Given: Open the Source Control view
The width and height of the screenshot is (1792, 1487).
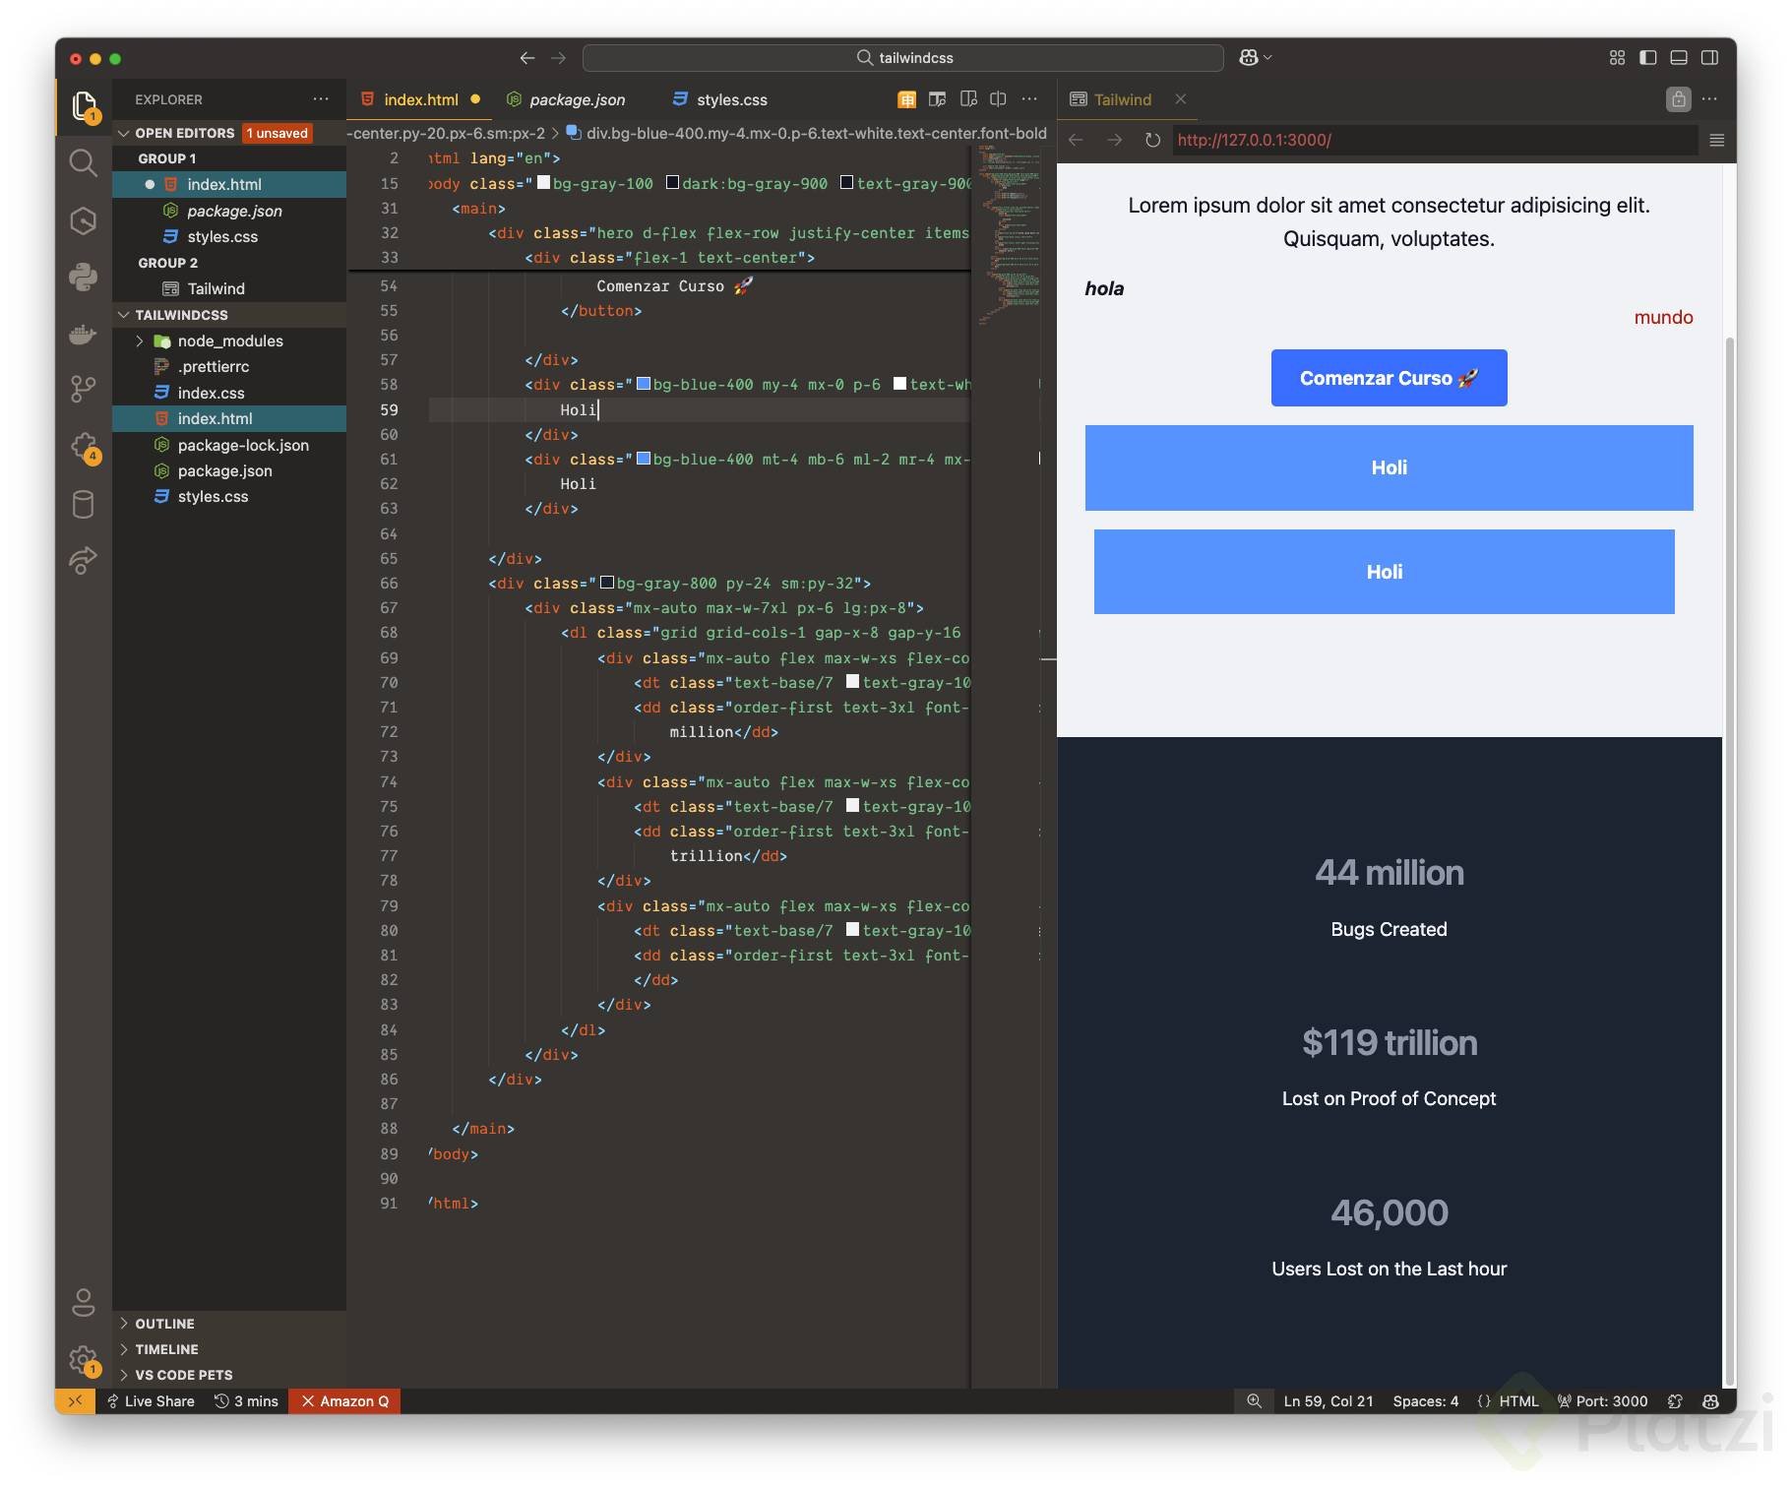Looking at the screenshot, I should [84, 390].
